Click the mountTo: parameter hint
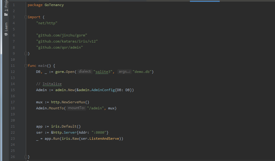The image size is (275, 161). (76, 108)
